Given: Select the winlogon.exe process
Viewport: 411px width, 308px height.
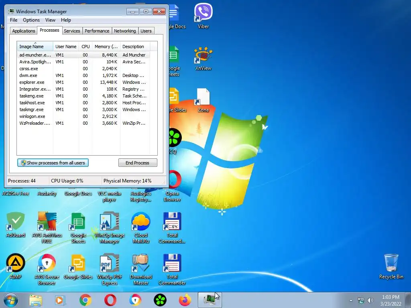Looking at the screenshot, I should 83,116.
